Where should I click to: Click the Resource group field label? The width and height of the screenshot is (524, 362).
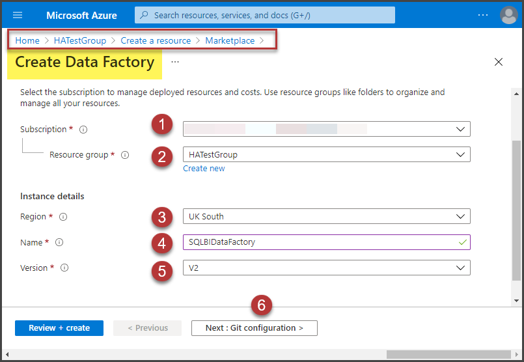tap(79, 155)
